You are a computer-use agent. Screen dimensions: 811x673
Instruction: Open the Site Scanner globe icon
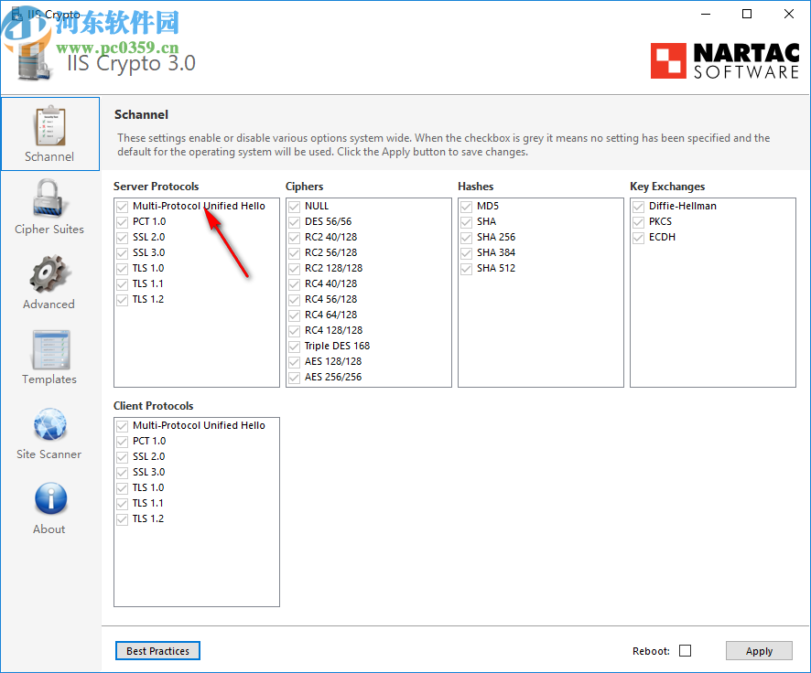[49, 424]
